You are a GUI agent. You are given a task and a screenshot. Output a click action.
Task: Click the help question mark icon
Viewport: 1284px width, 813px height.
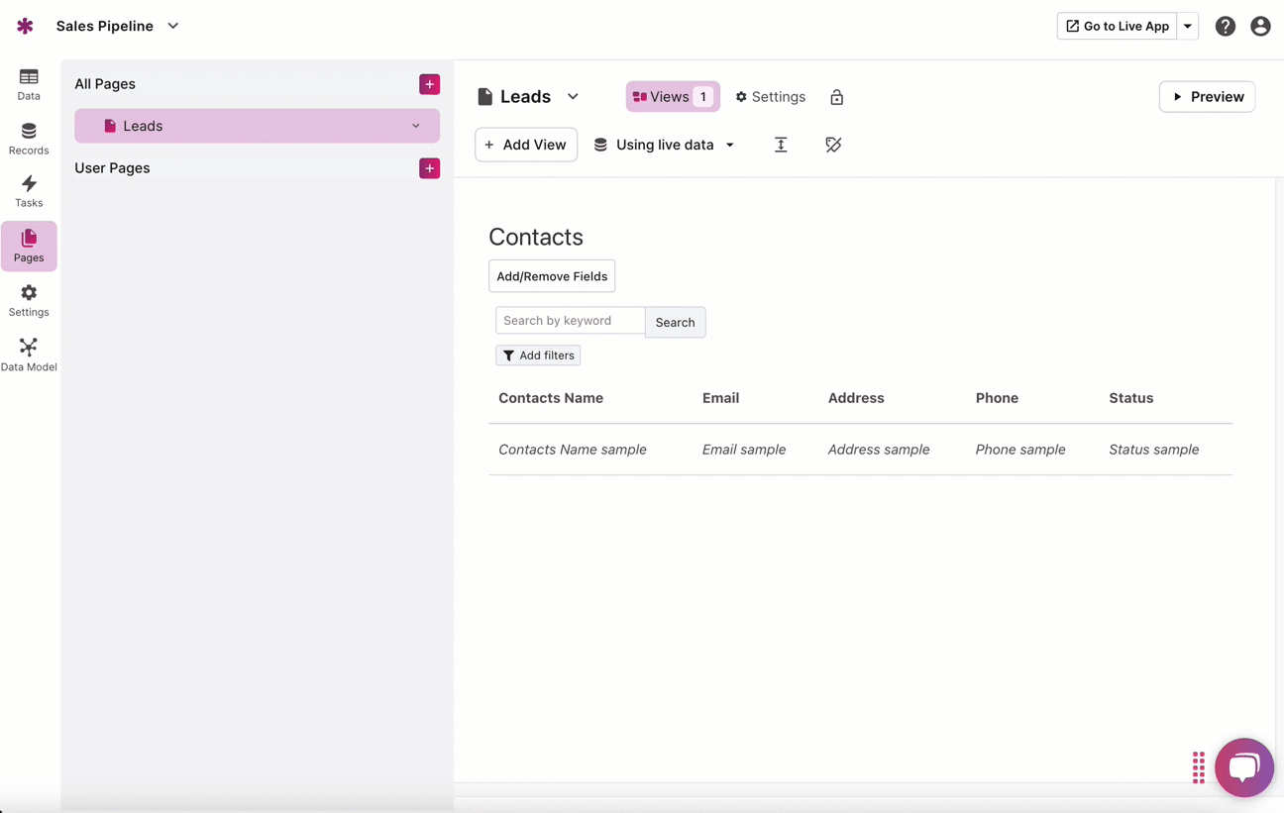click(1226, 27)
